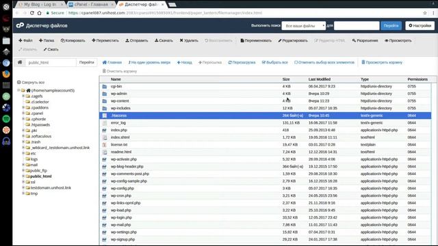This screenshot has width=438, height=246.
Task: Create a new folder with Папка button
Action: pyautogui.click(x=47, y=40)
